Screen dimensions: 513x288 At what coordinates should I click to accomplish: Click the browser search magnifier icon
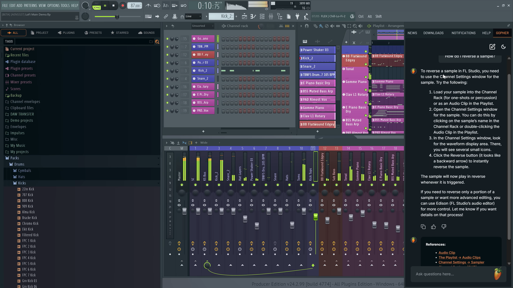click(x=157, y=41)
